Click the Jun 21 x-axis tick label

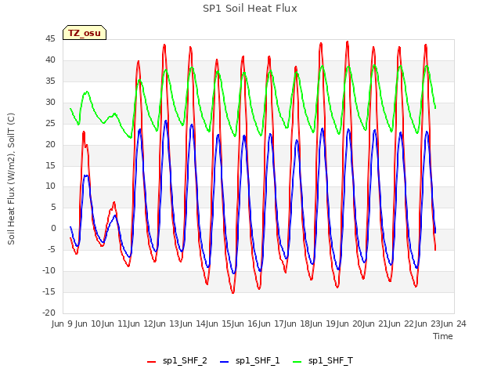[376, 324]
